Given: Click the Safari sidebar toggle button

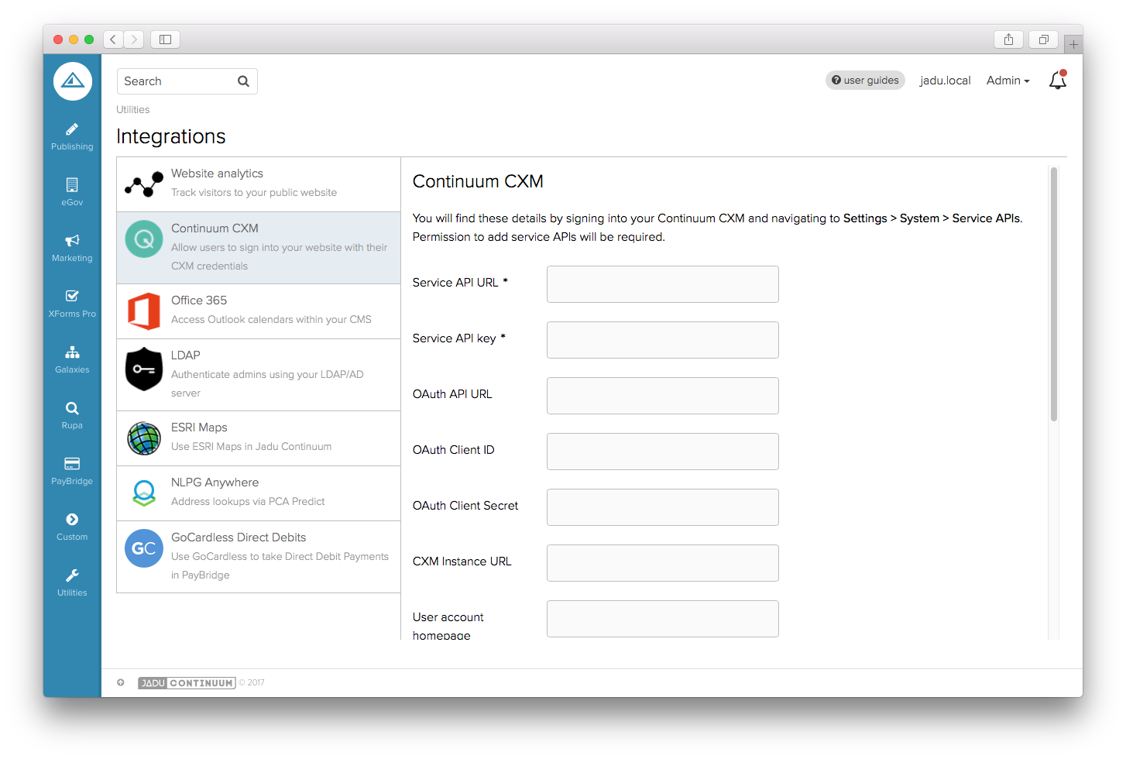Looking at the screenshot, I should pyautogui.click(x=165, y=39).
